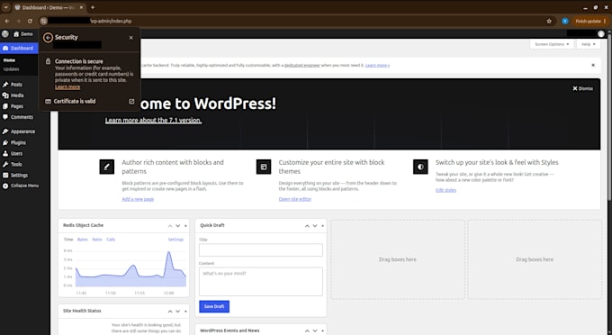
Task: Open a new browser tab
Action: click(93, 7)
